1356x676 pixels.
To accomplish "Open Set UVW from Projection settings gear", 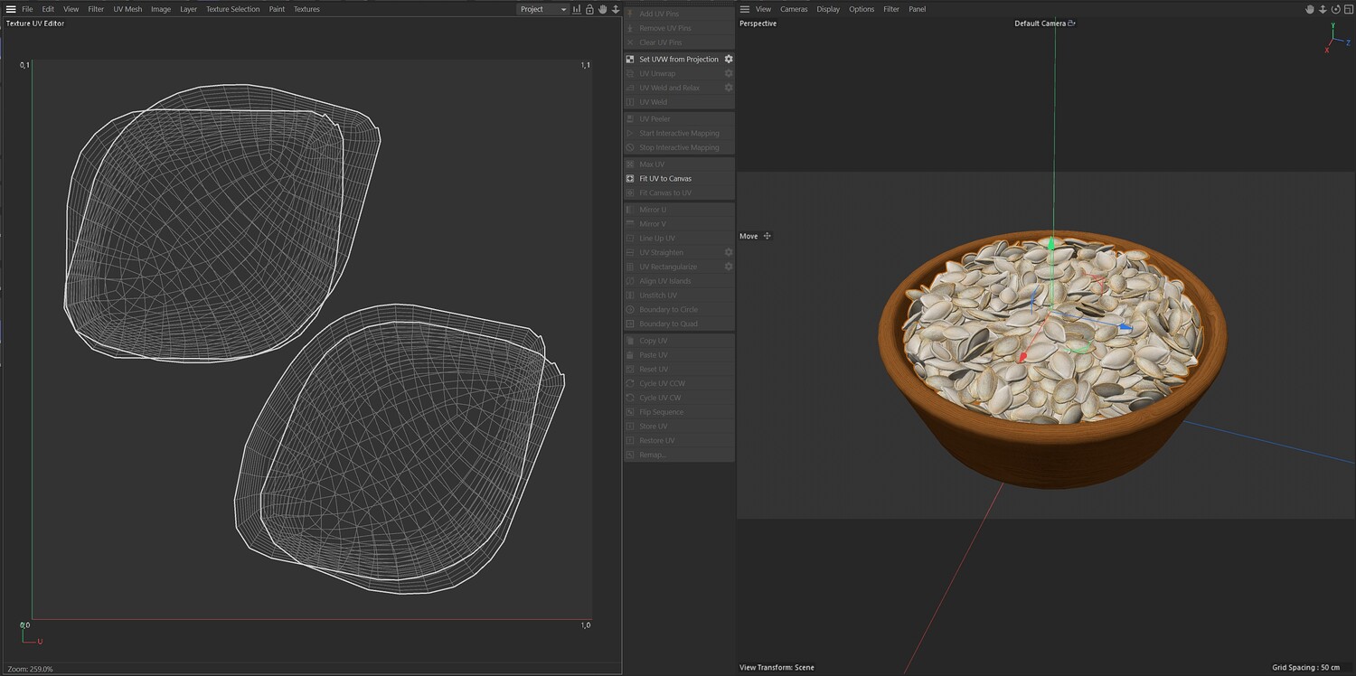I will [x=729, y=60].
